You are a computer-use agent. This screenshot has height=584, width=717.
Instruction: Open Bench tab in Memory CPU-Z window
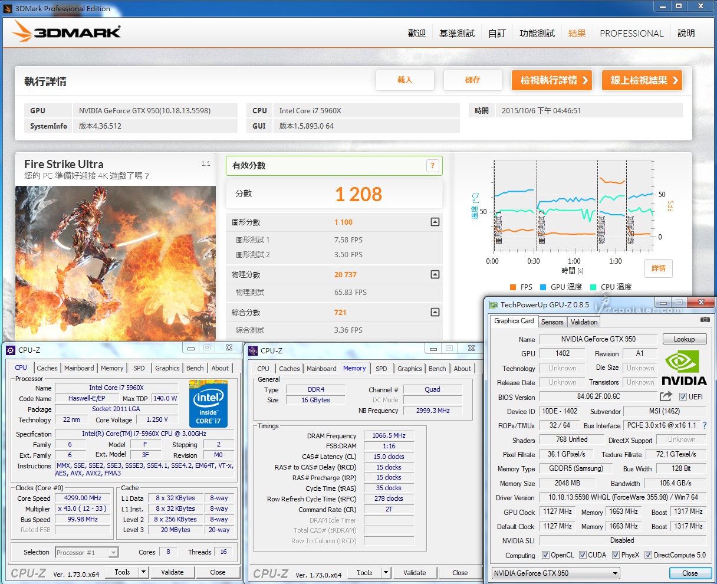click(x=437, y=369)
